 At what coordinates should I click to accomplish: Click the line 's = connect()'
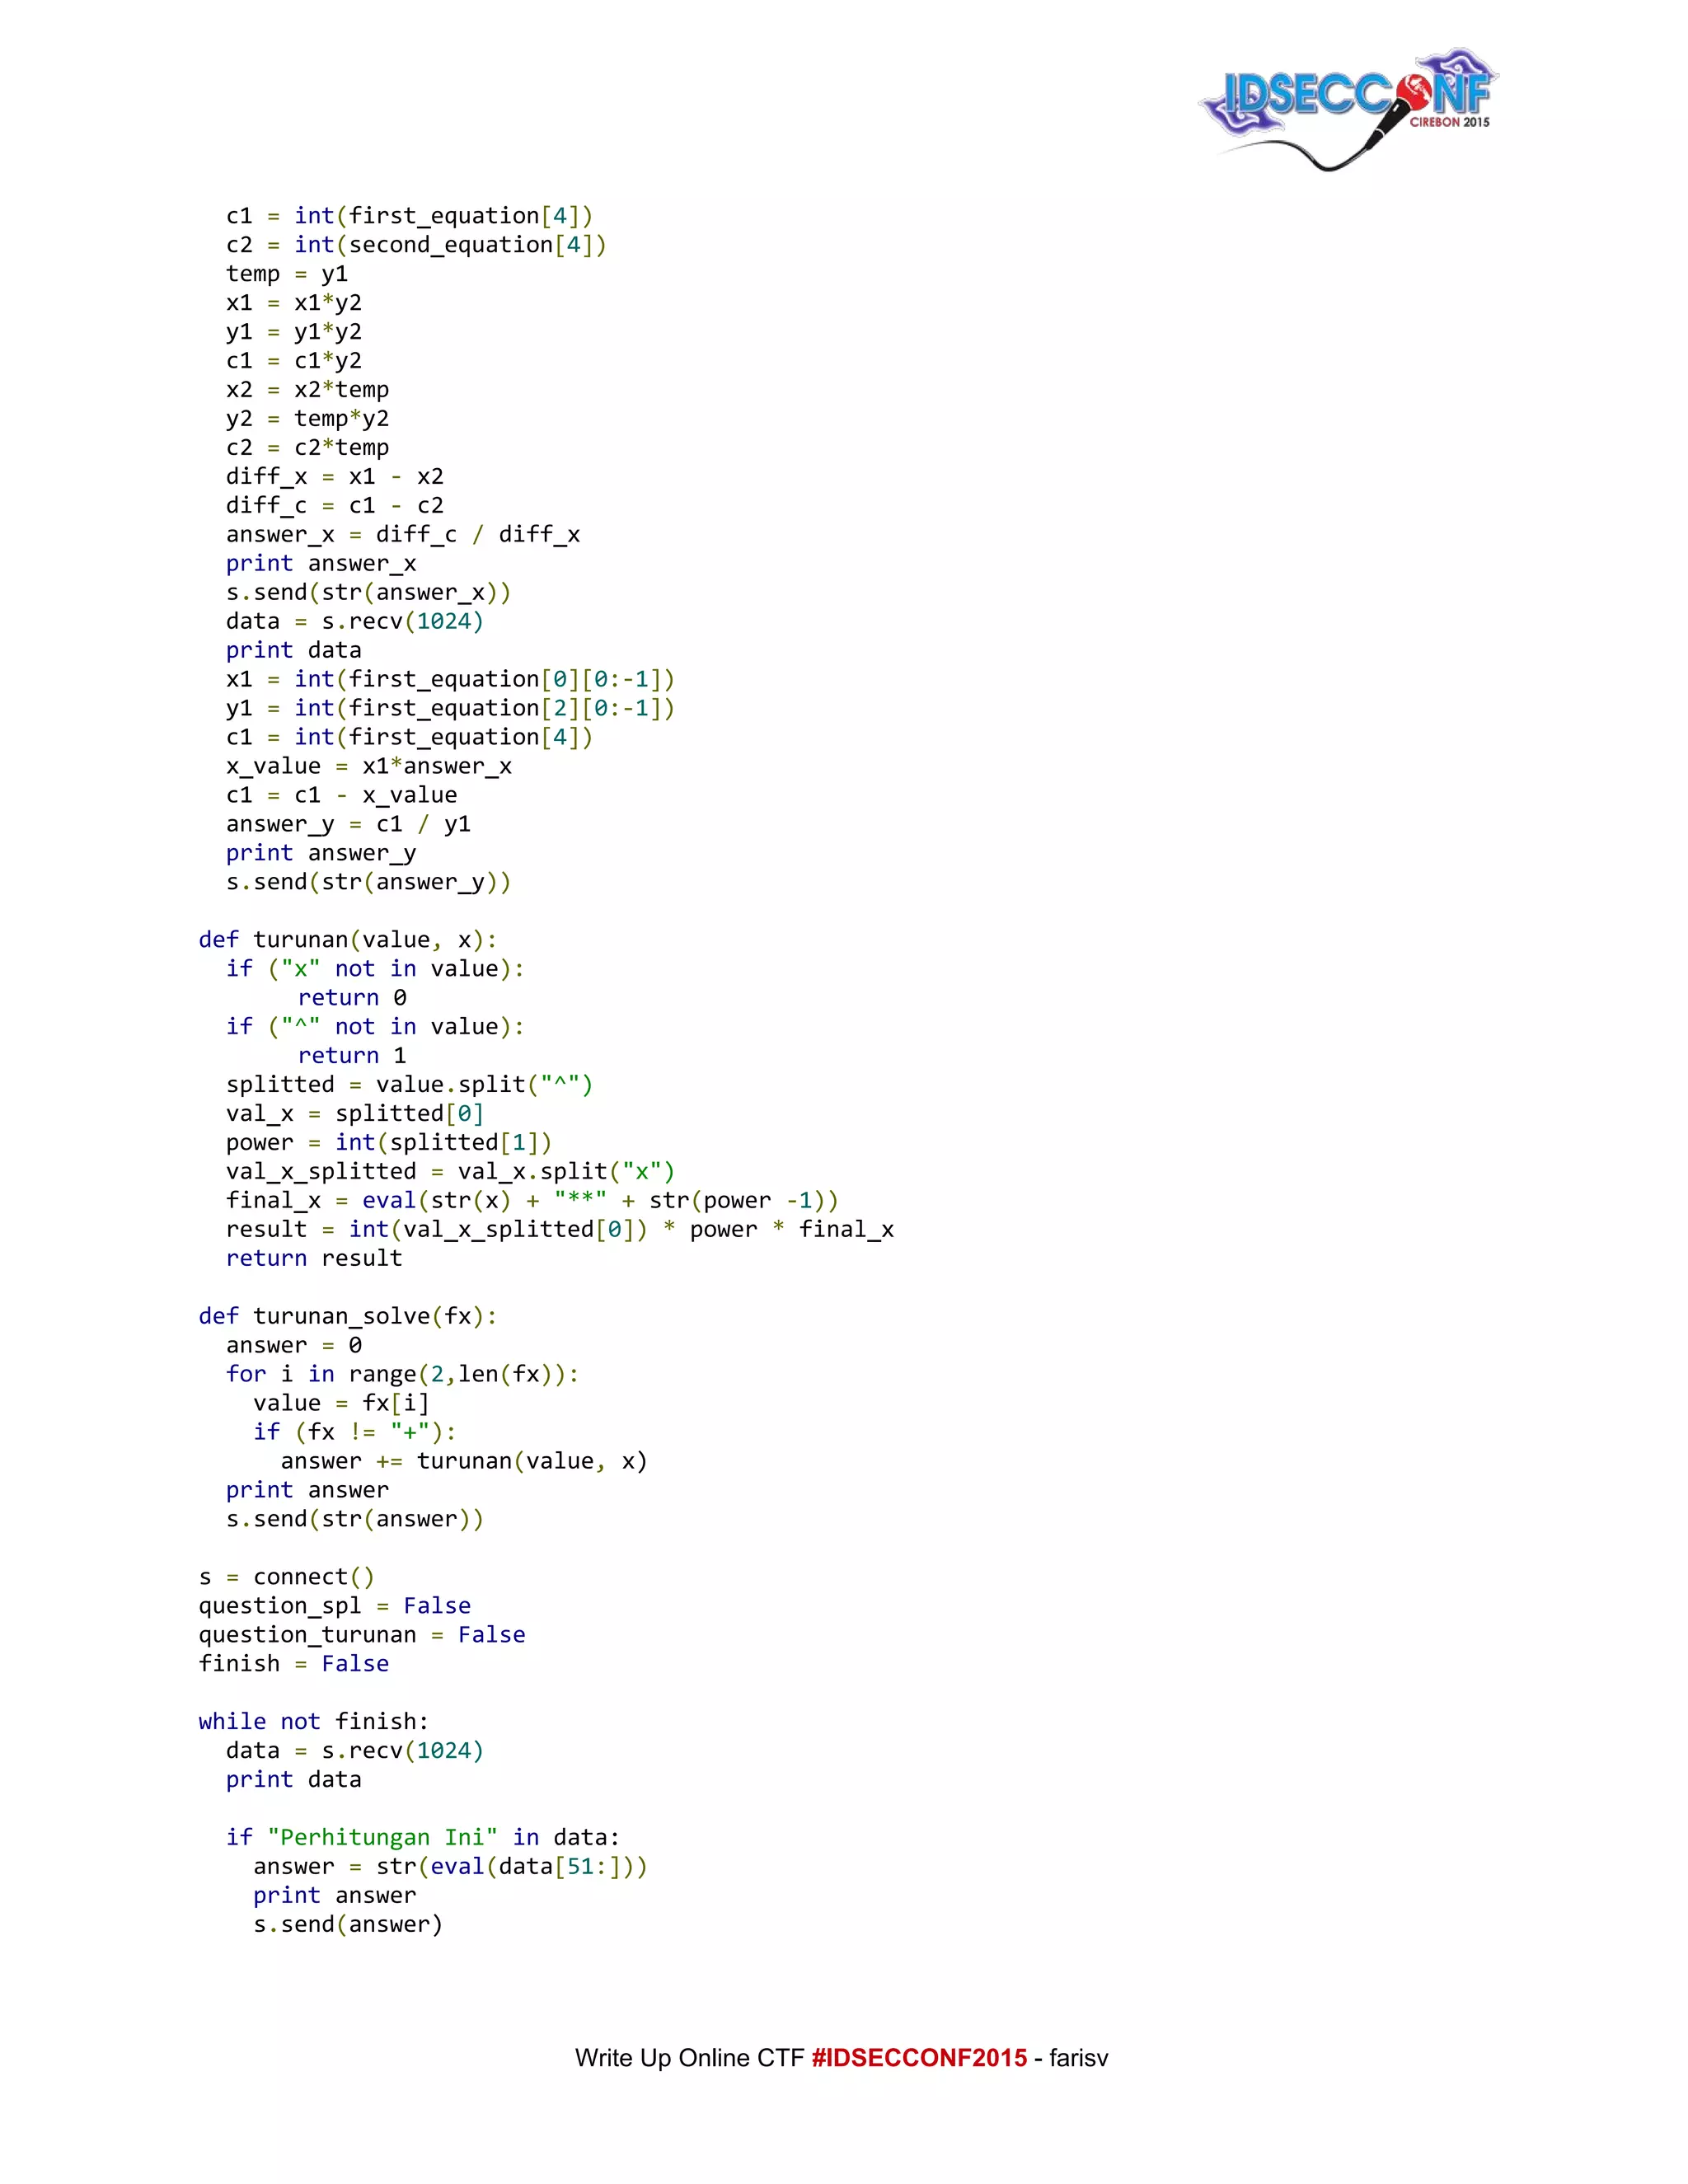tap(287, 1578)
